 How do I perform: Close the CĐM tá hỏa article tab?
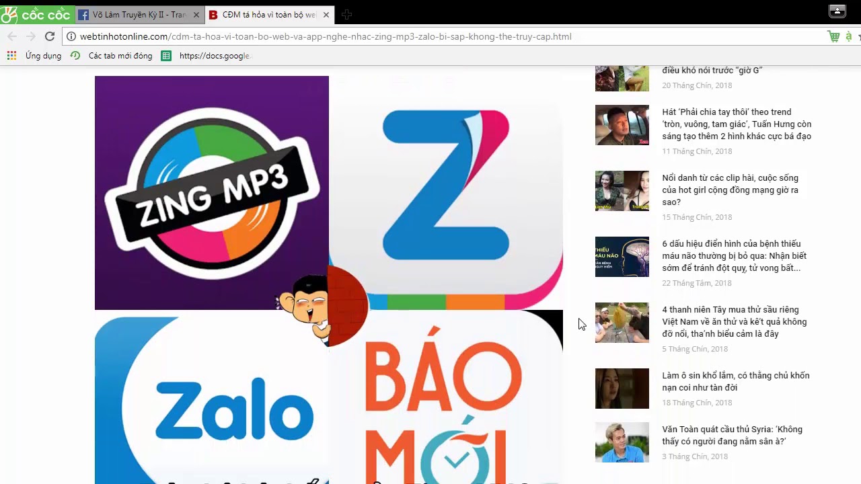click(x=326, y=15)
